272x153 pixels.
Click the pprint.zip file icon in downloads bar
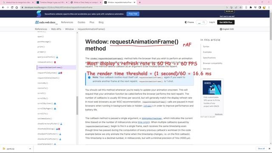pos(4,149)
